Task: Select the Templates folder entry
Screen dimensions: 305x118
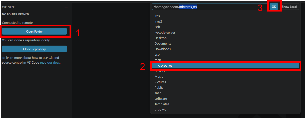Action: [225, 104]
